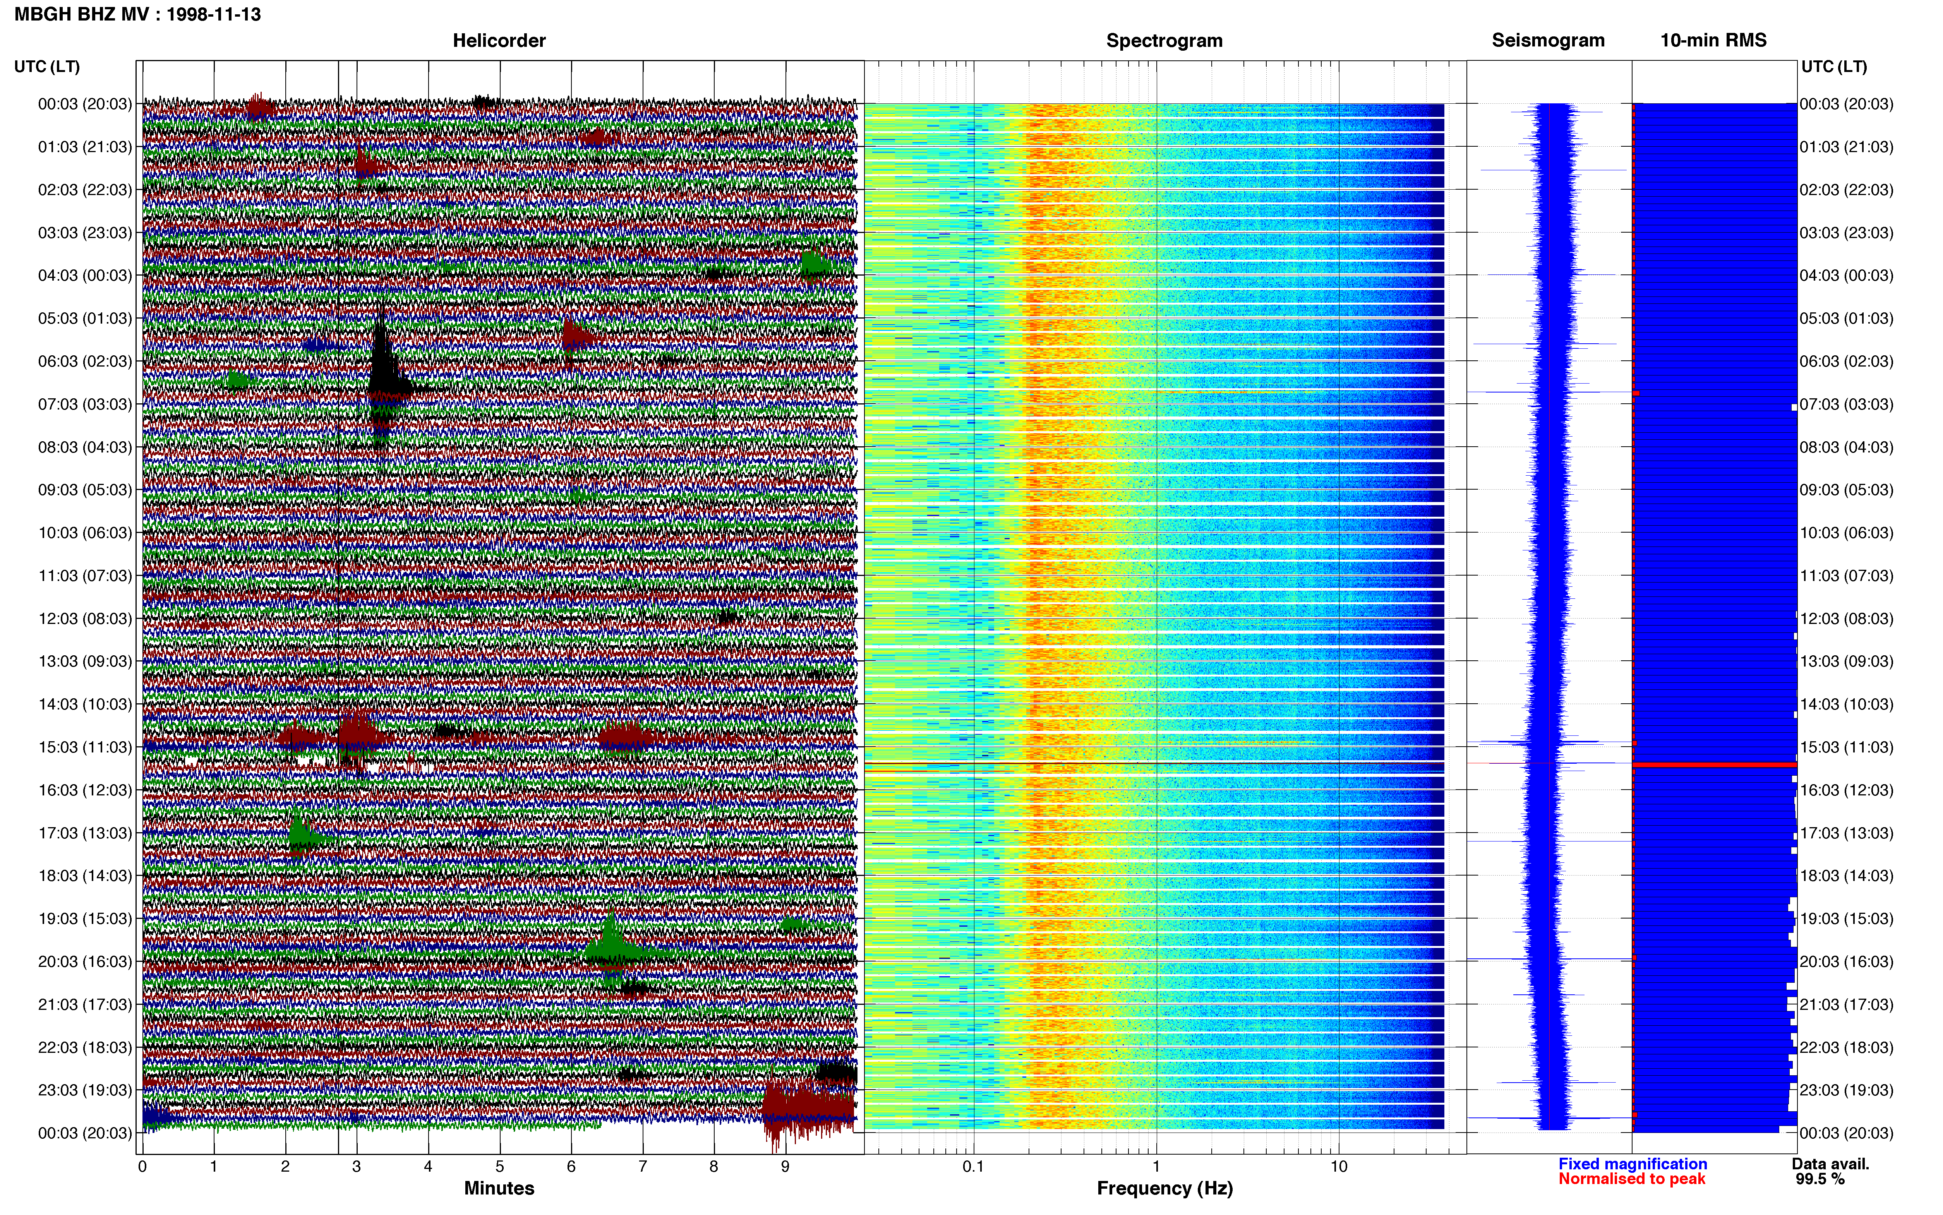Click the Data avail. label

tap(1830, 1164)
